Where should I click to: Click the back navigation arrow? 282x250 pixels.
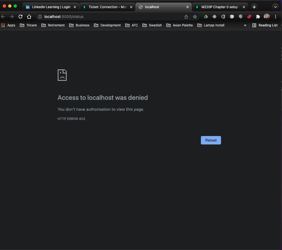[3, 17]
